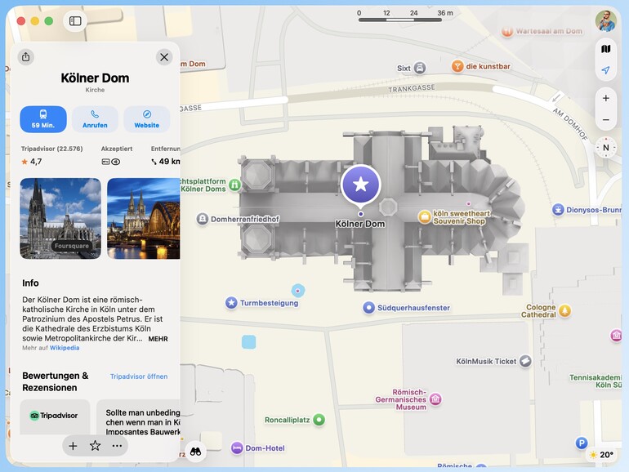The height and width of the screenshot is (472, 629).
Task: Open map mode selector
Action: [606, 49]
